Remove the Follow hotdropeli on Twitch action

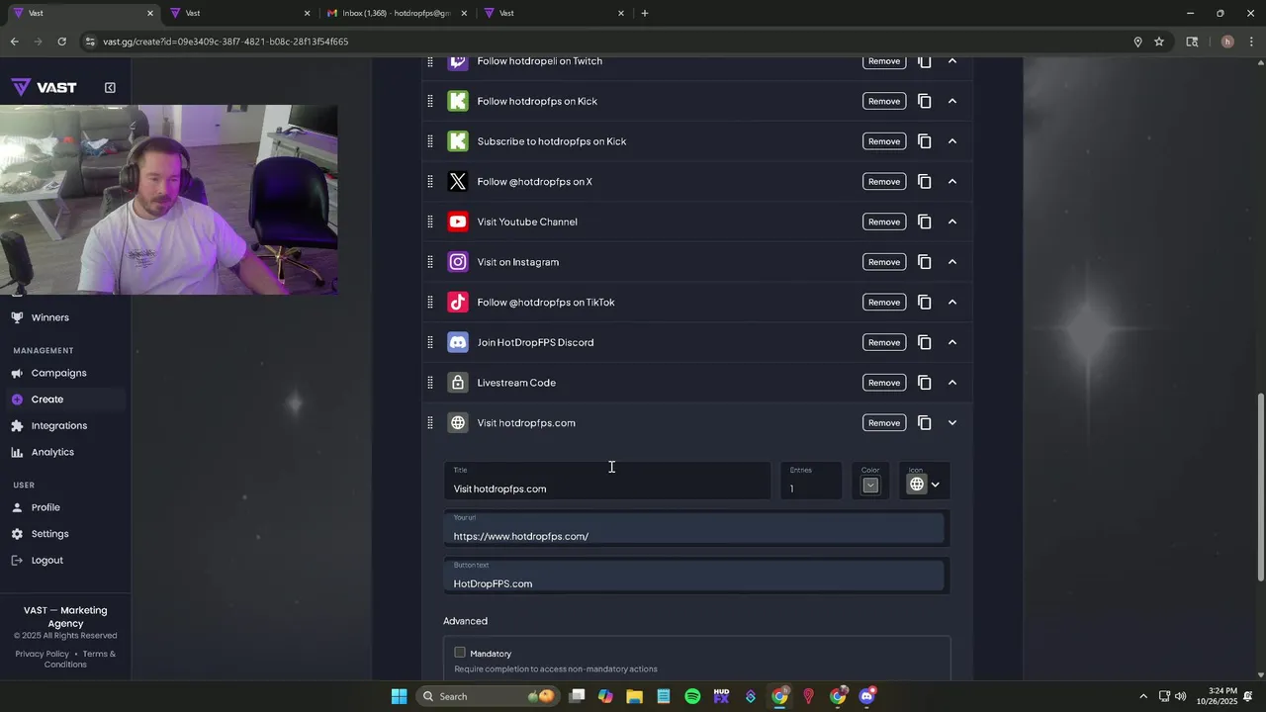click(x=884, y=61)
